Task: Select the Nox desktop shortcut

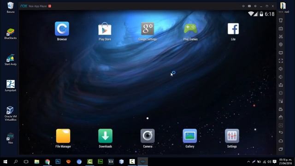Action: pyautogui.click(x=10, y=138)
